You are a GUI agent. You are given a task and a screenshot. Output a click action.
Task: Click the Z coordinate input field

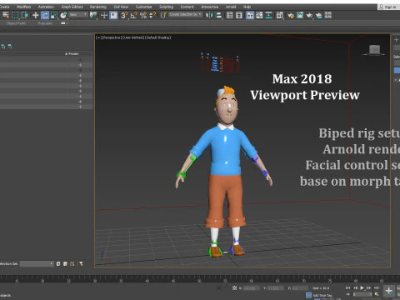click(300, 288)
